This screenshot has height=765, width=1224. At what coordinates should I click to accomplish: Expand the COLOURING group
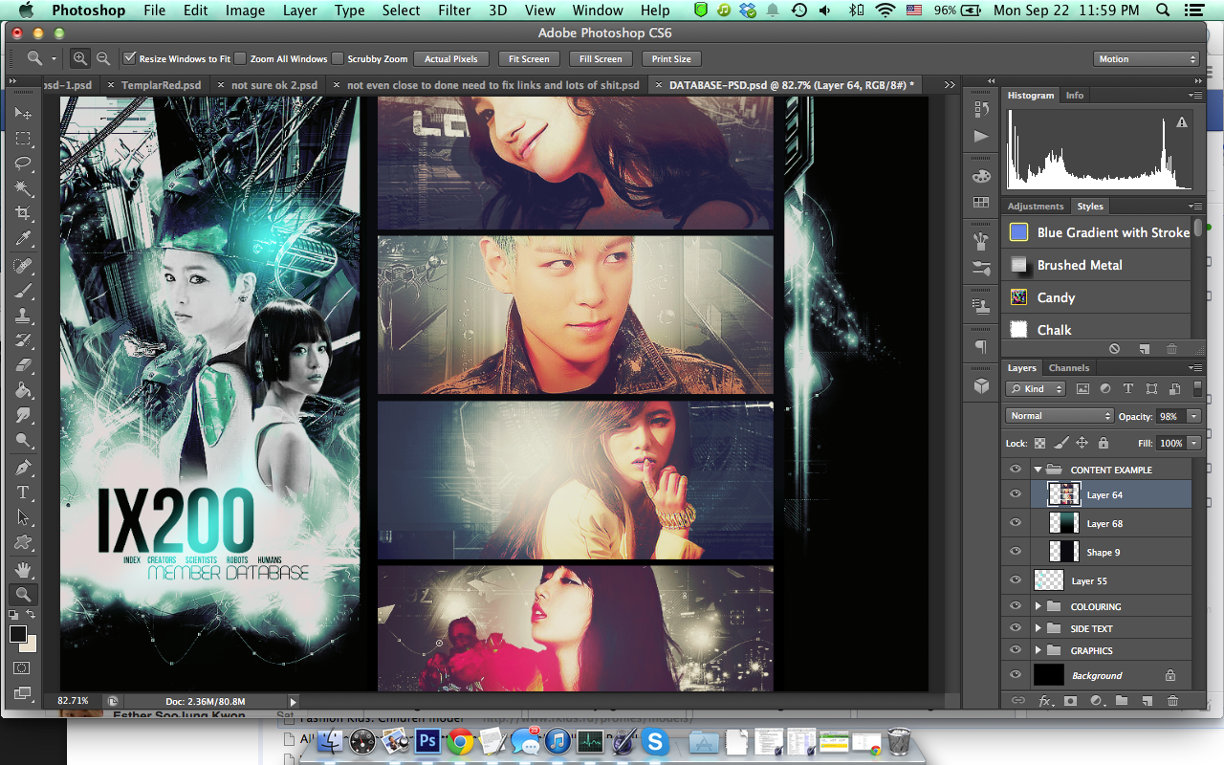pyautogui.click(x=1038, y=606)
